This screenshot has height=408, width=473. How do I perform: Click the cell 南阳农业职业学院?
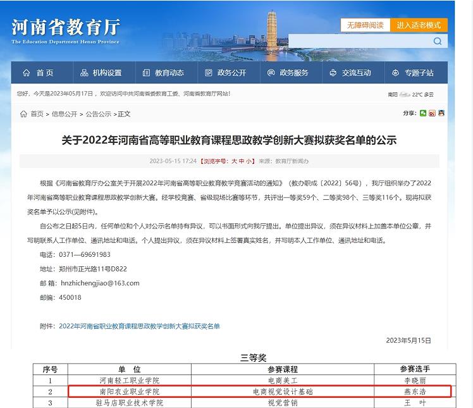click(130, 392)
